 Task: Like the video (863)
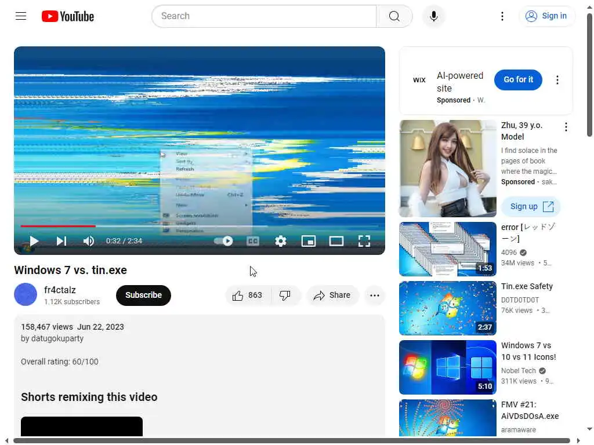[x=248, y=295]
